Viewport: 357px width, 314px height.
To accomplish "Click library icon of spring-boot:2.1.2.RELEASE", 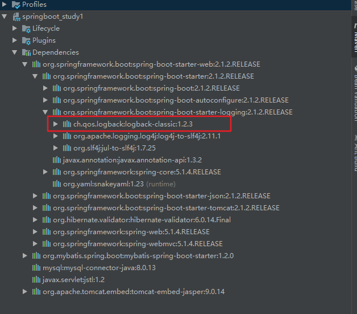I will point(57,88).
